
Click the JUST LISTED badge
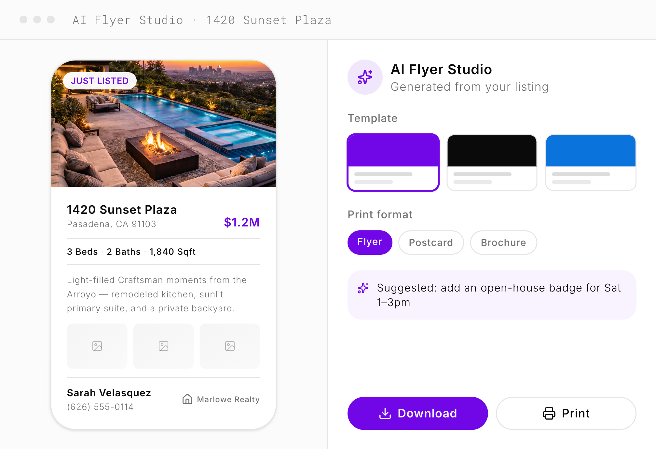(x=100, y=81)
